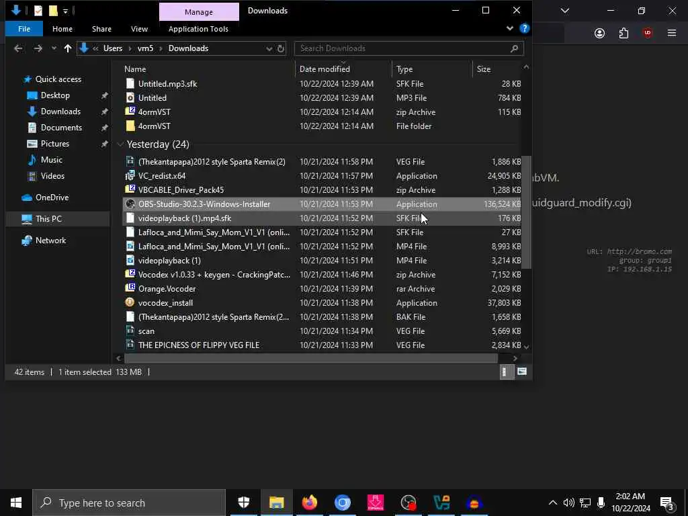Select Desktop in navigation pane
The height and width of the screenshot is (516, 688).
55,95
